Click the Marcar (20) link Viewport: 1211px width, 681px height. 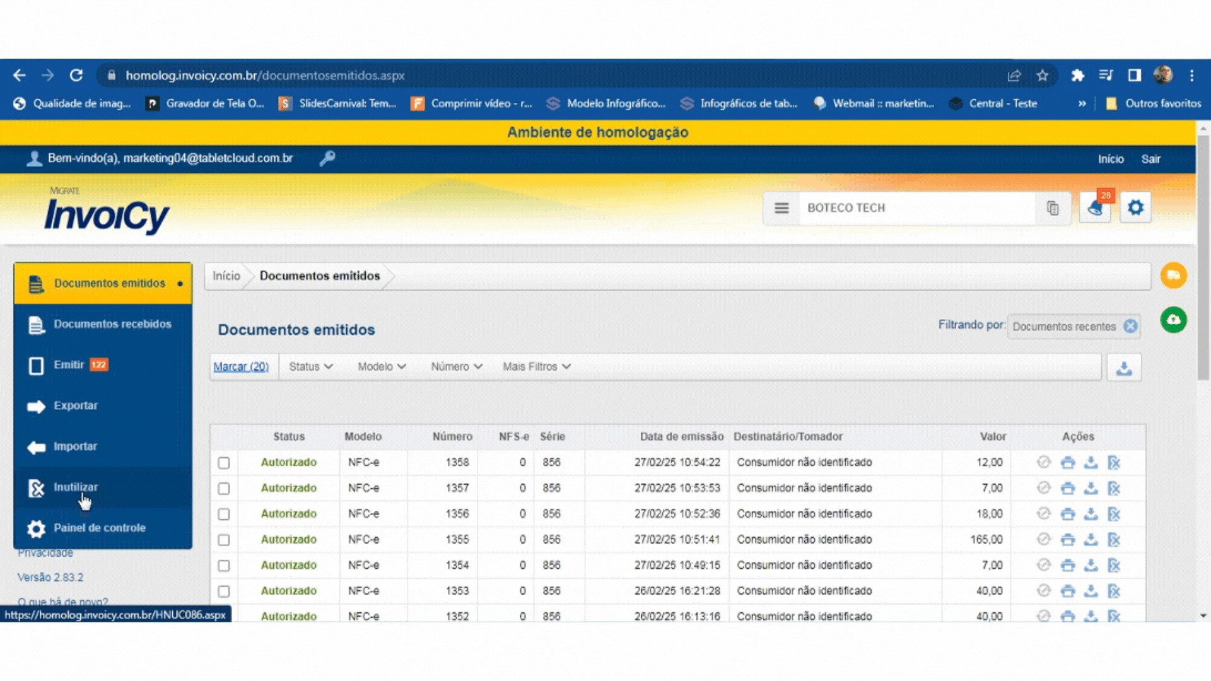(x=241, y=367)
